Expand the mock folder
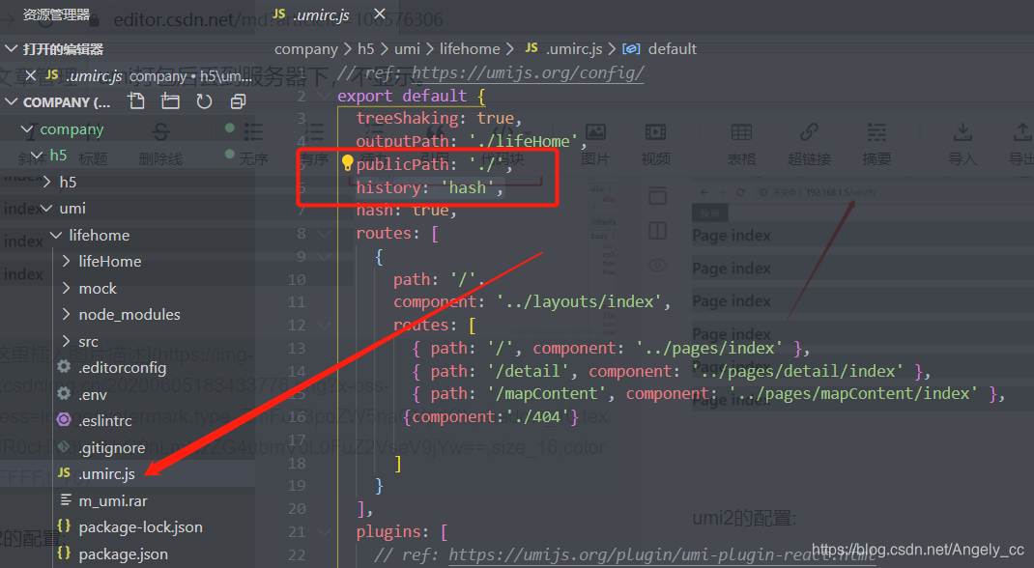The height and width of the screenshot is (568, 1034). (x=66, y=288)
